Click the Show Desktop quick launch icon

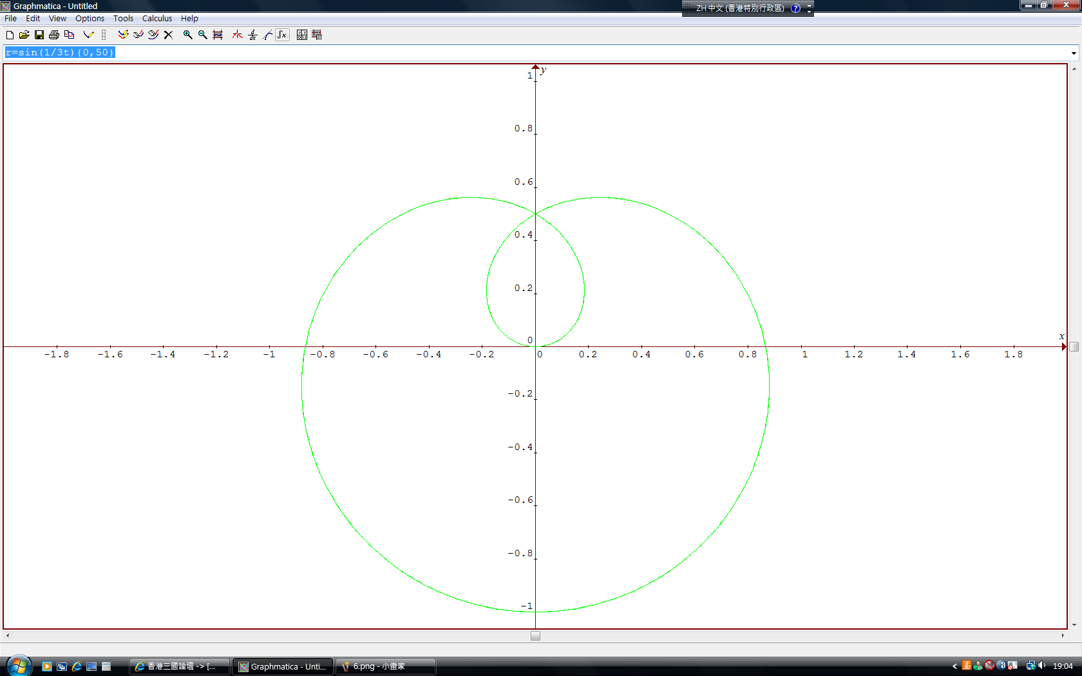(x=91, y=666)
